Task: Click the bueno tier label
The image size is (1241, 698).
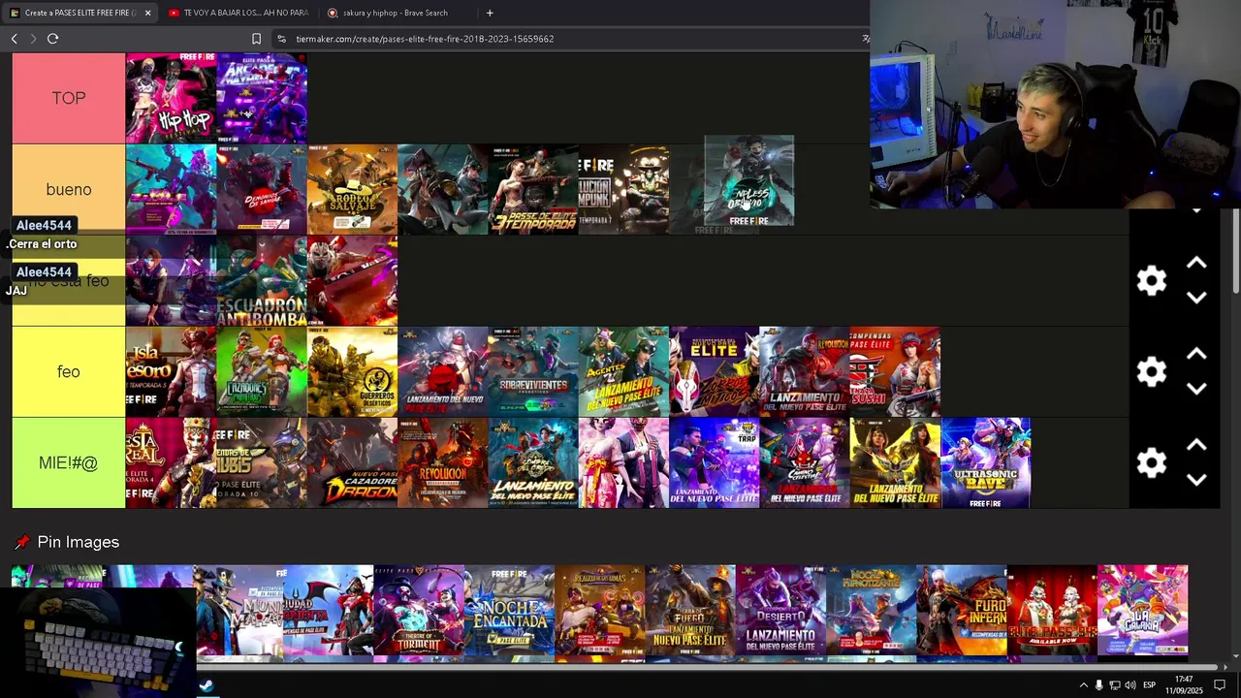Action: pyautogui.click(x=69, y=189)
